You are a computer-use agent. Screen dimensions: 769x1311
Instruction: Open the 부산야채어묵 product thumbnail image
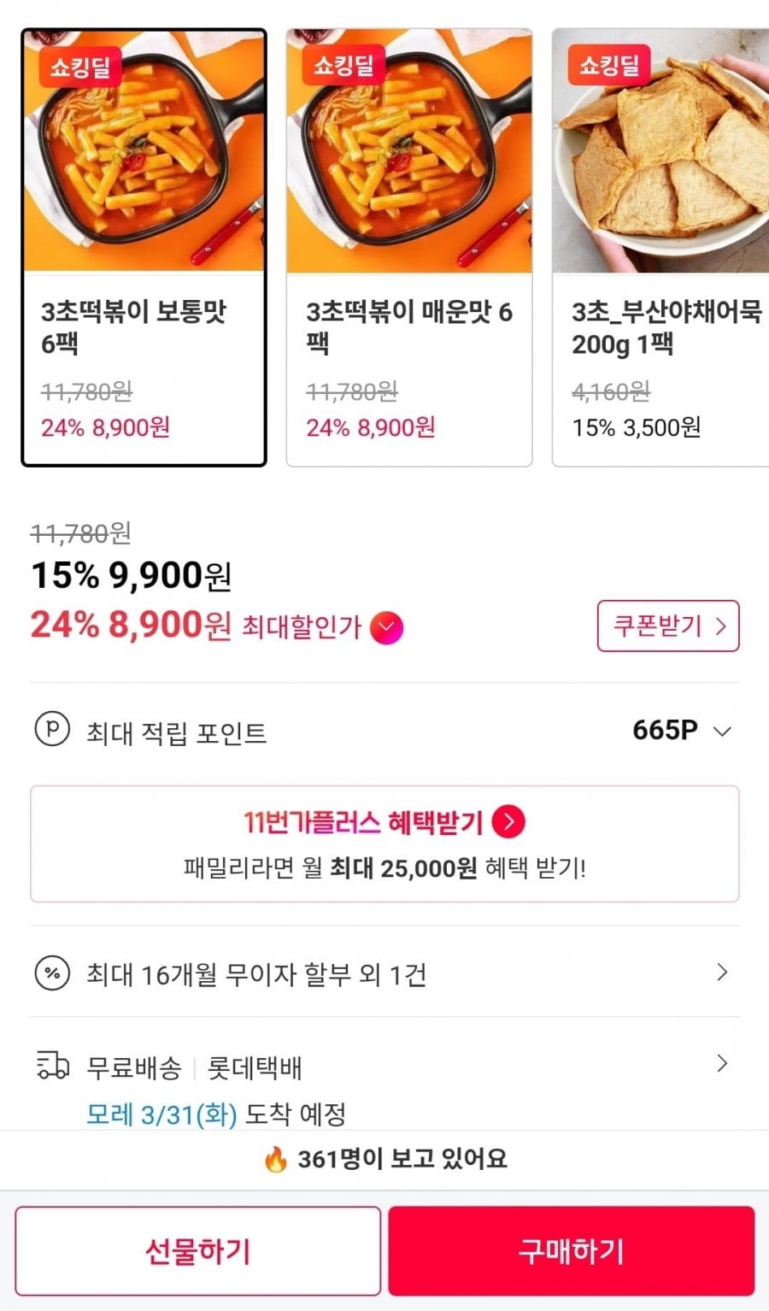(x=660, y=154)
